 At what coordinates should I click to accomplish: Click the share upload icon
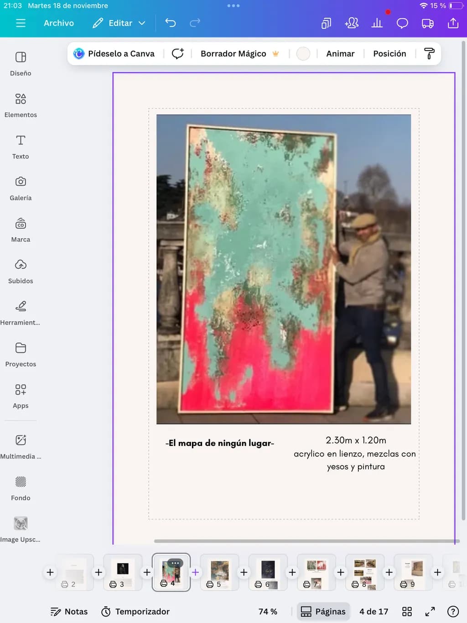point(453,23)
